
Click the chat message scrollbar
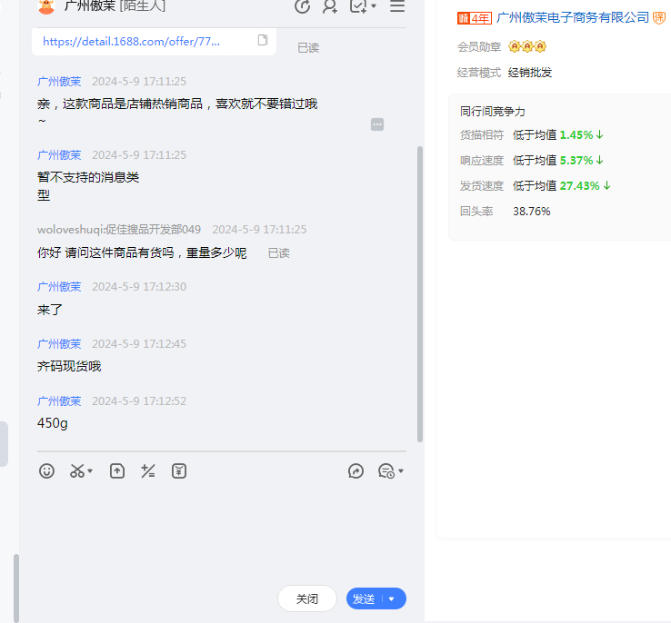click(x=419, y=291)
